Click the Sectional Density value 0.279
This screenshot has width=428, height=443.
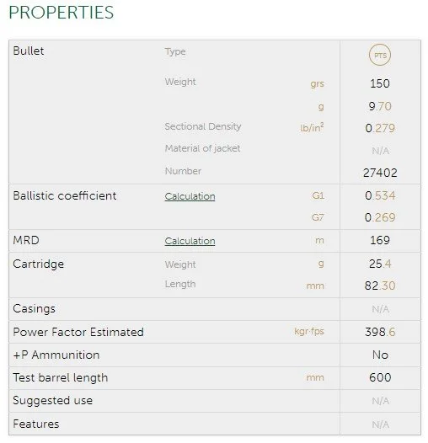tap(380, 128)
